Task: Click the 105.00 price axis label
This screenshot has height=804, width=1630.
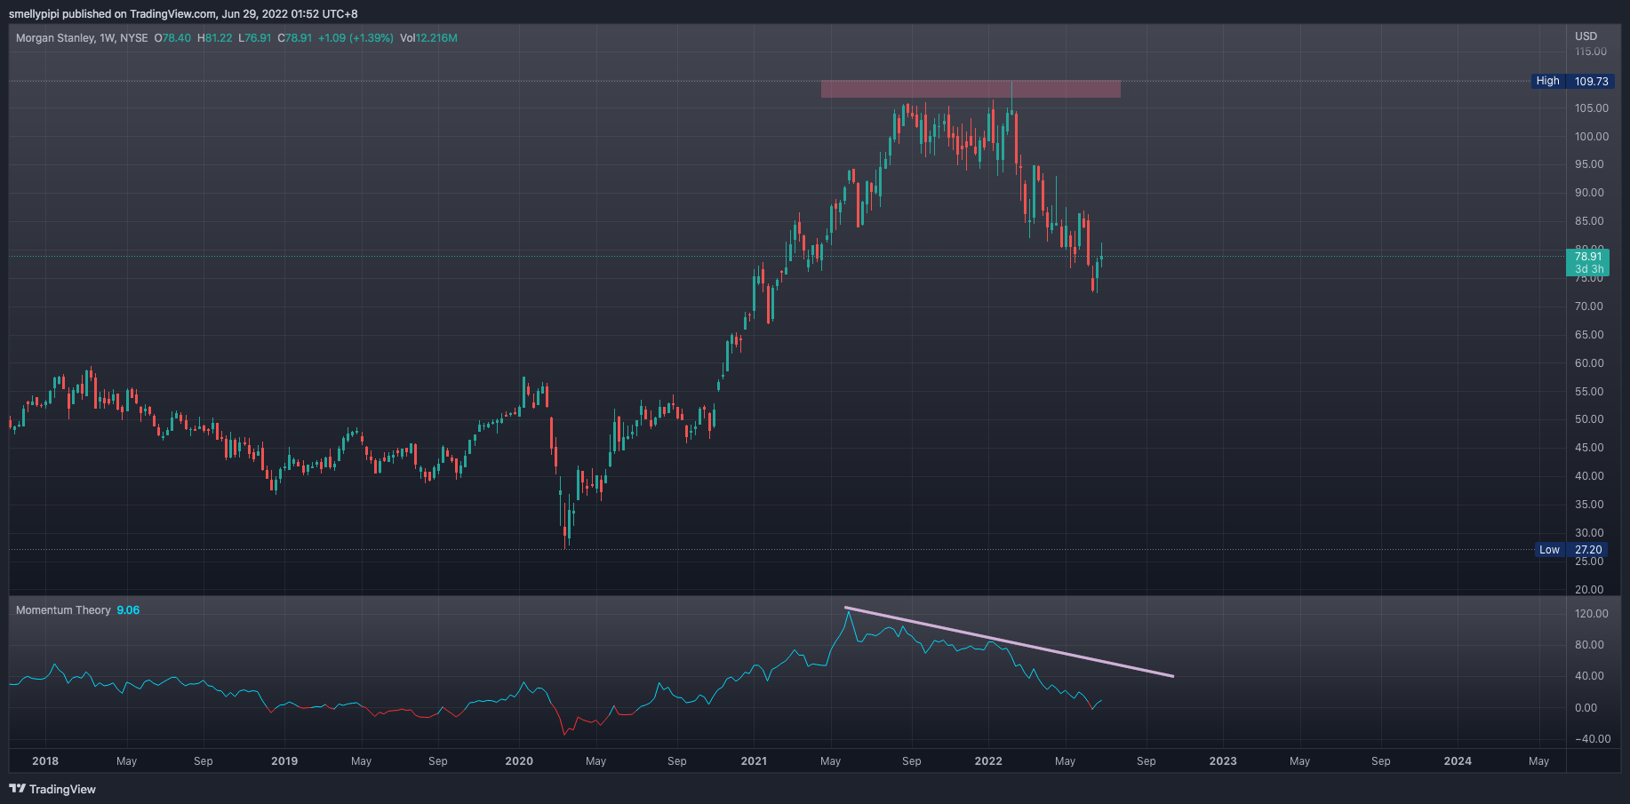Action: [x=1591, y=108]
